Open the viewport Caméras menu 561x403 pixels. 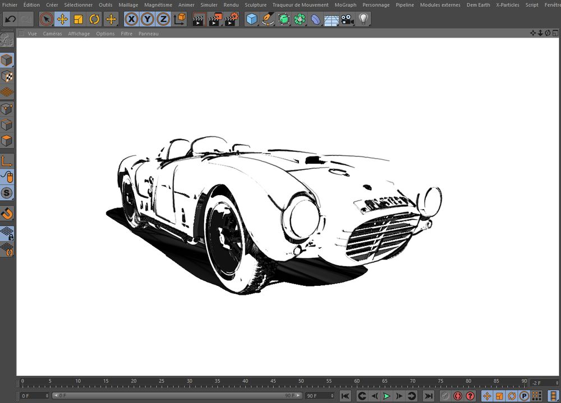(52, 34)
